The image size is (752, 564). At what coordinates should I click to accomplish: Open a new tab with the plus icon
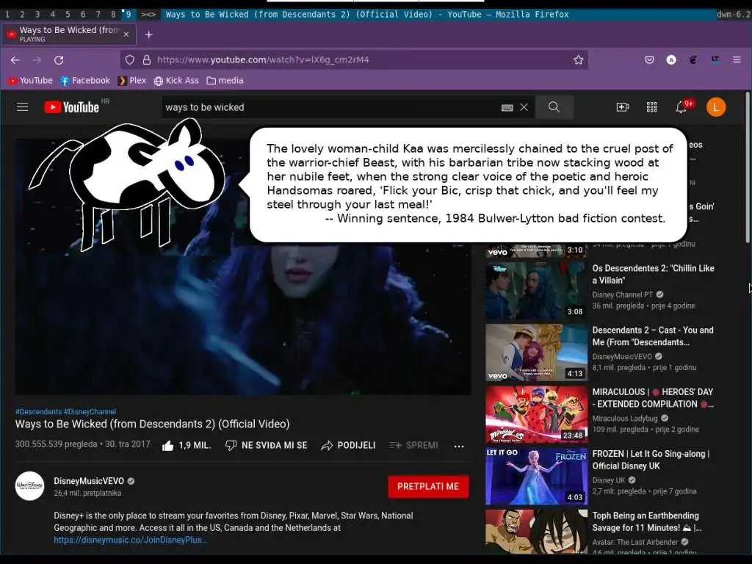tap(149, 35)
